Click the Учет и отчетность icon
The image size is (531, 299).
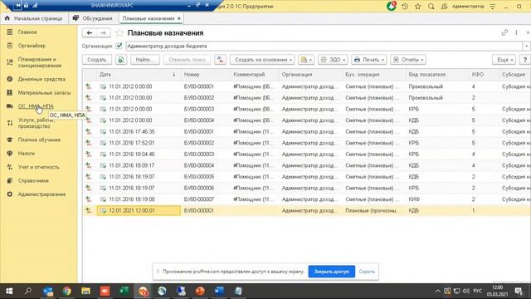pyautogui.click(x=9, y=167)
